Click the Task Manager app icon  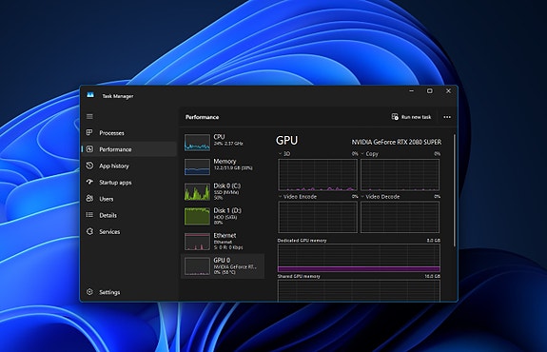click(90, 95)
